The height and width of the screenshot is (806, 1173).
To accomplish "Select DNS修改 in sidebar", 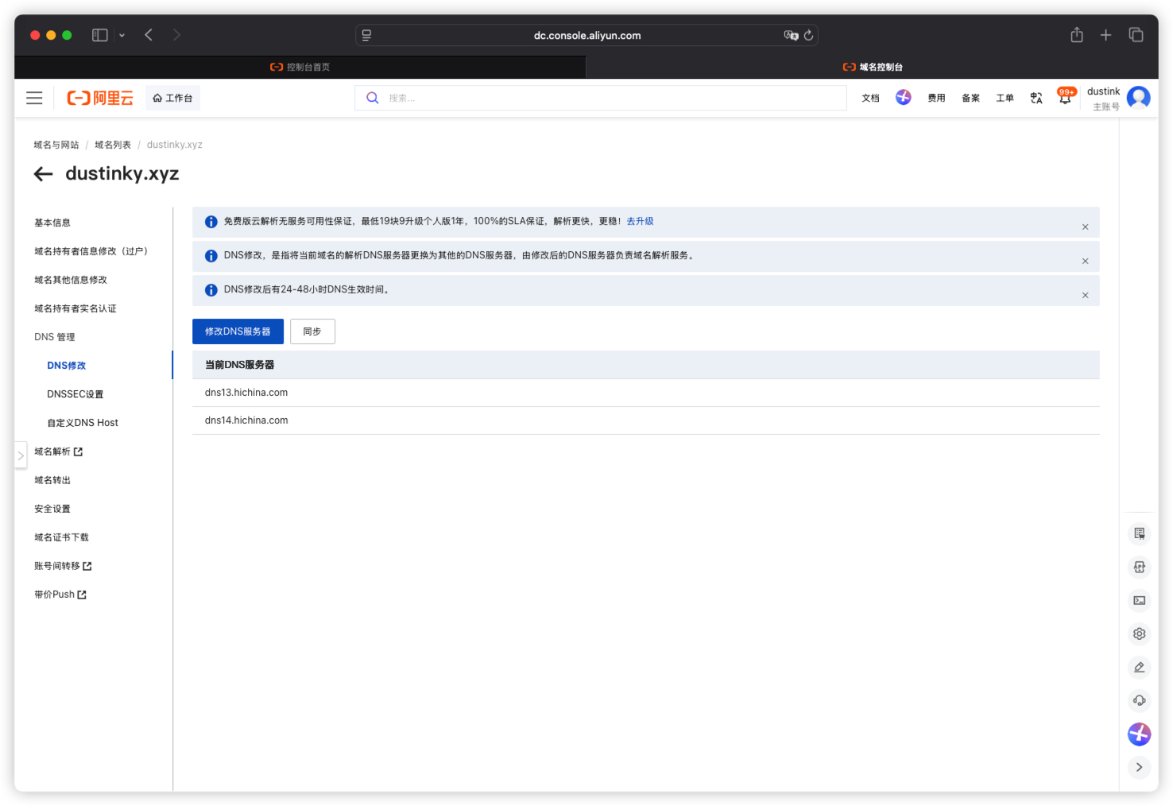I will pyautogui.click(x=67, y=366).
